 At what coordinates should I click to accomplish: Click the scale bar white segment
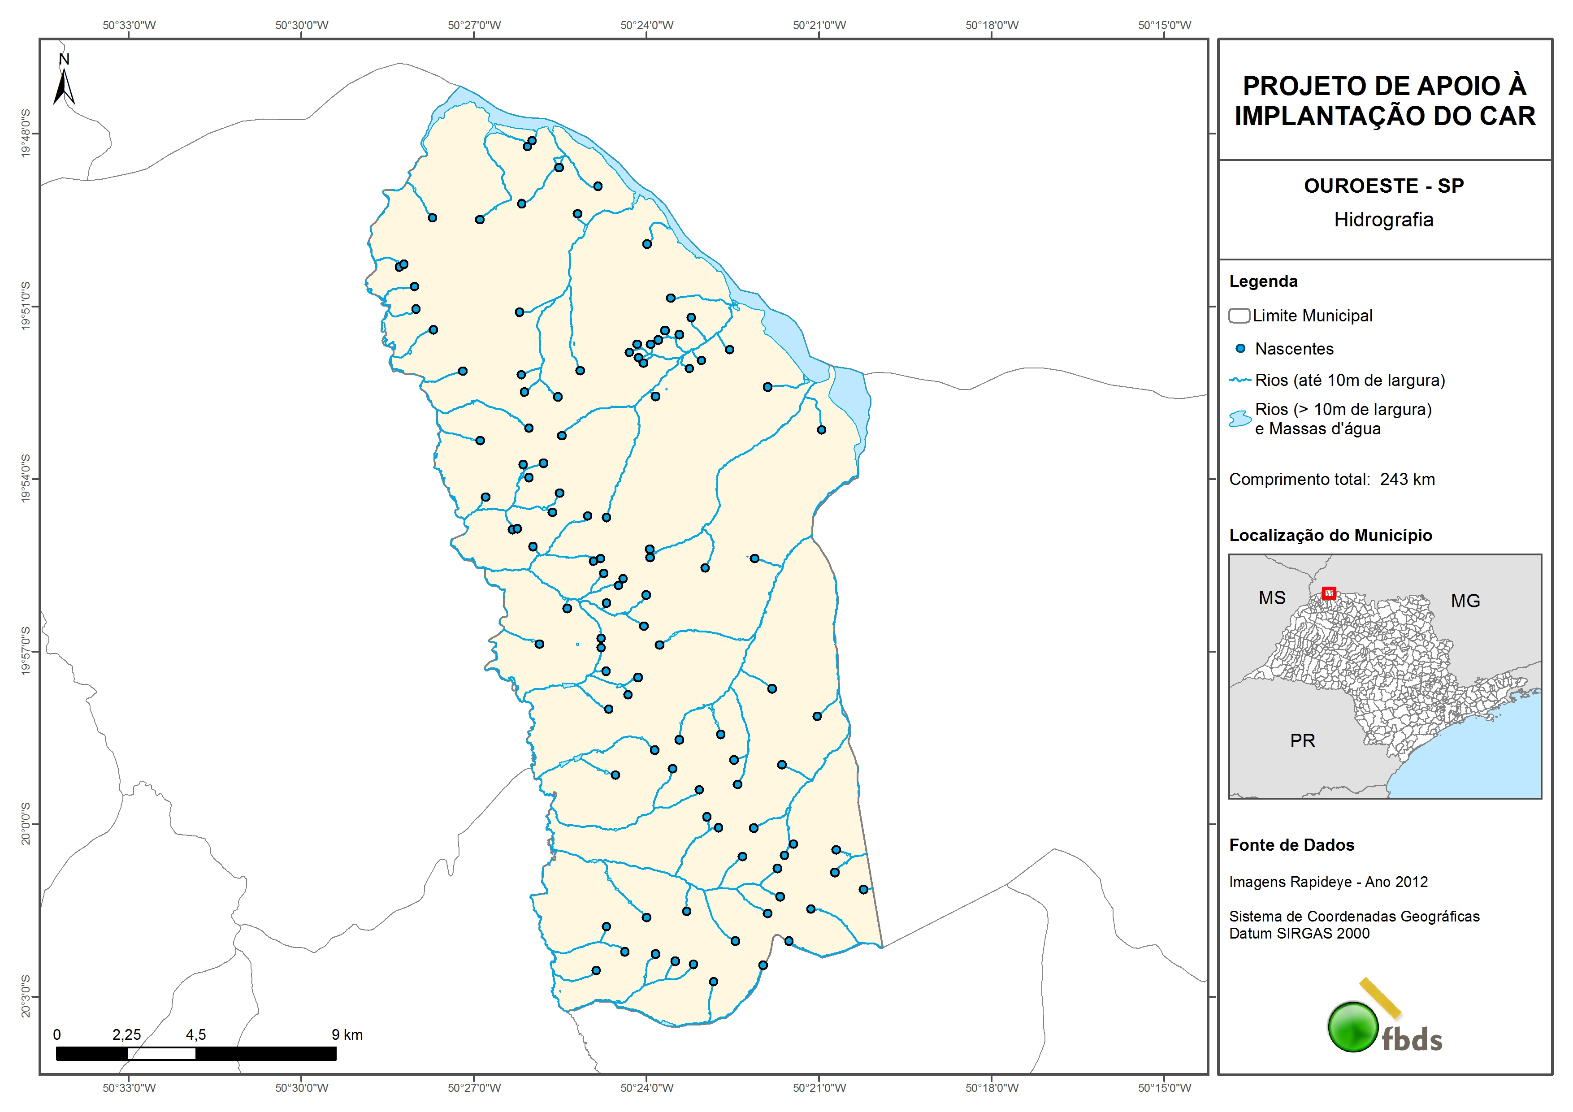pos(161,1054)
